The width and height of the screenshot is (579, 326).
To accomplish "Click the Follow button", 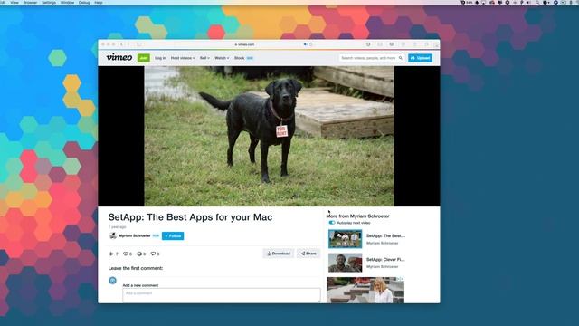I will coord(173,235).
